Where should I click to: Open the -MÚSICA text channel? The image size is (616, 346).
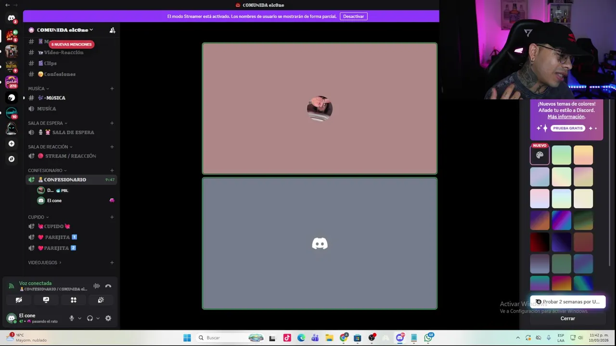coord(71,98)
